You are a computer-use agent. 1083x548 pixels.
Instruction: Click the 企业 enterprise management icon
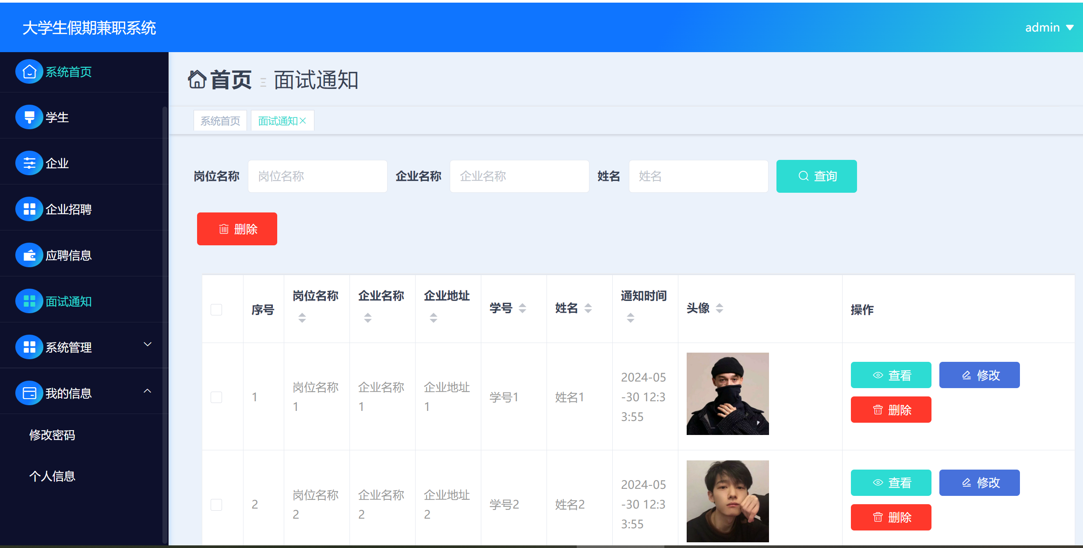click(29, 163)
